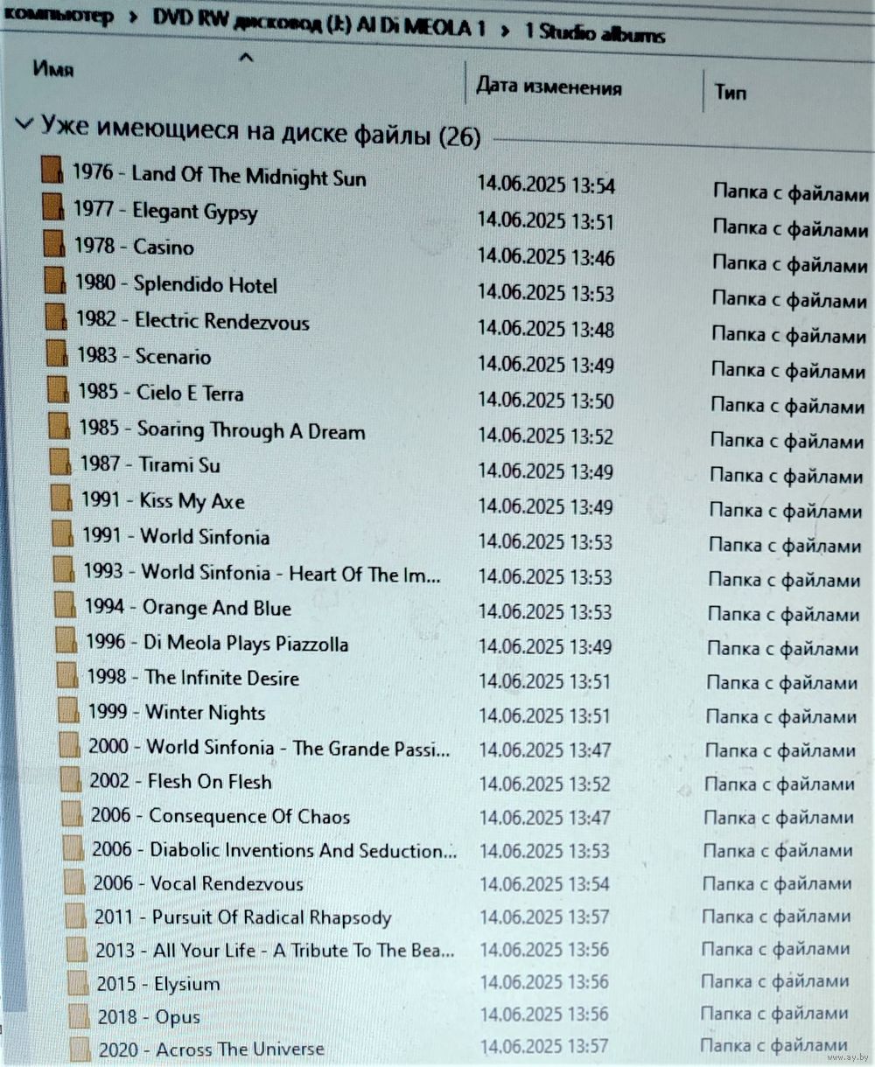Select the folder icon for 1985 - Cielo E Terra
This screenshot has height=1067, width=875.
point(58,390)
